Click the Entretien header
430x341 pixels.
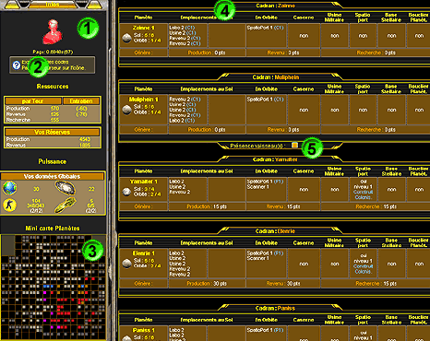click(81, 101)
